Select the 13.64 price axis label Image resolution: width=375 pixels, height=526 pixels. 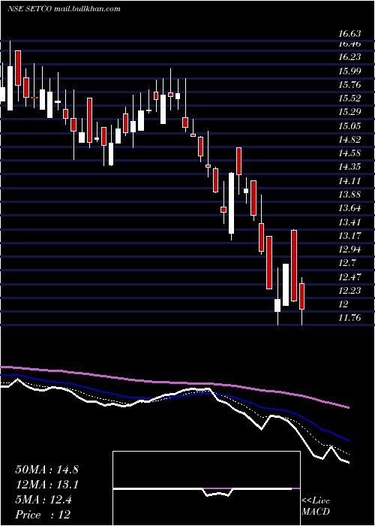(349, 208)
